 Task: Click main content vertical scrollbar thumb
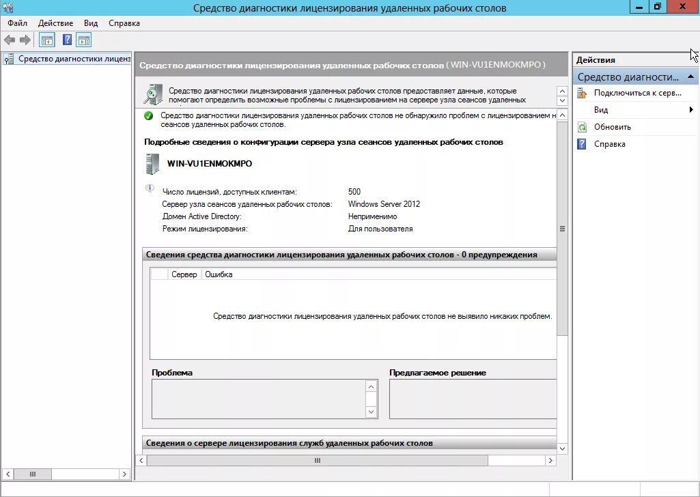[563, 229]
